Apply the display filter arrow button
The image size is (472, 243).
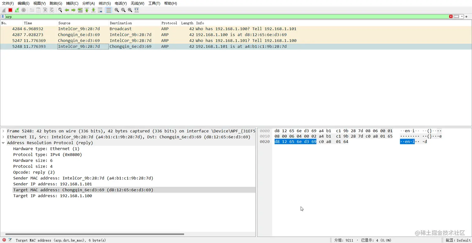pos(456,17)
